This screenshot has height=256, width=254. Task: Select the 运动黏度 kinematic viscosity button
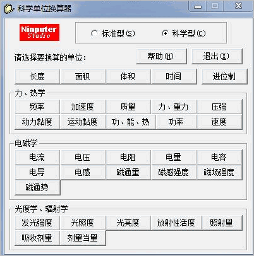coord(83,122)
